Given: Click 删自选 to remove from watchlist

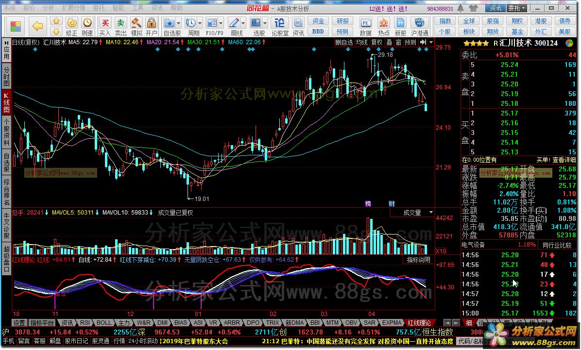Looking at the screenshot, I should 344,43.
